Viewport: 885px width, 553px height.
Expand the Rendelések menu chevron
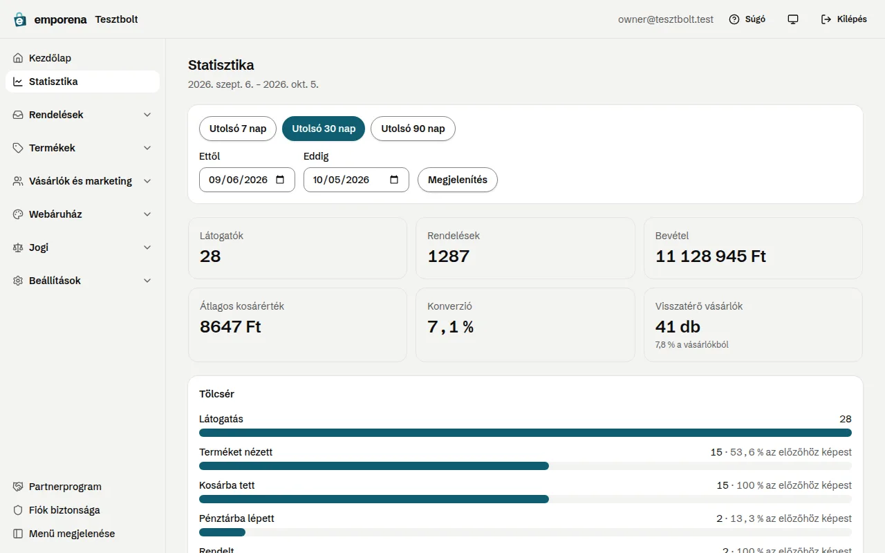(147, 115)
